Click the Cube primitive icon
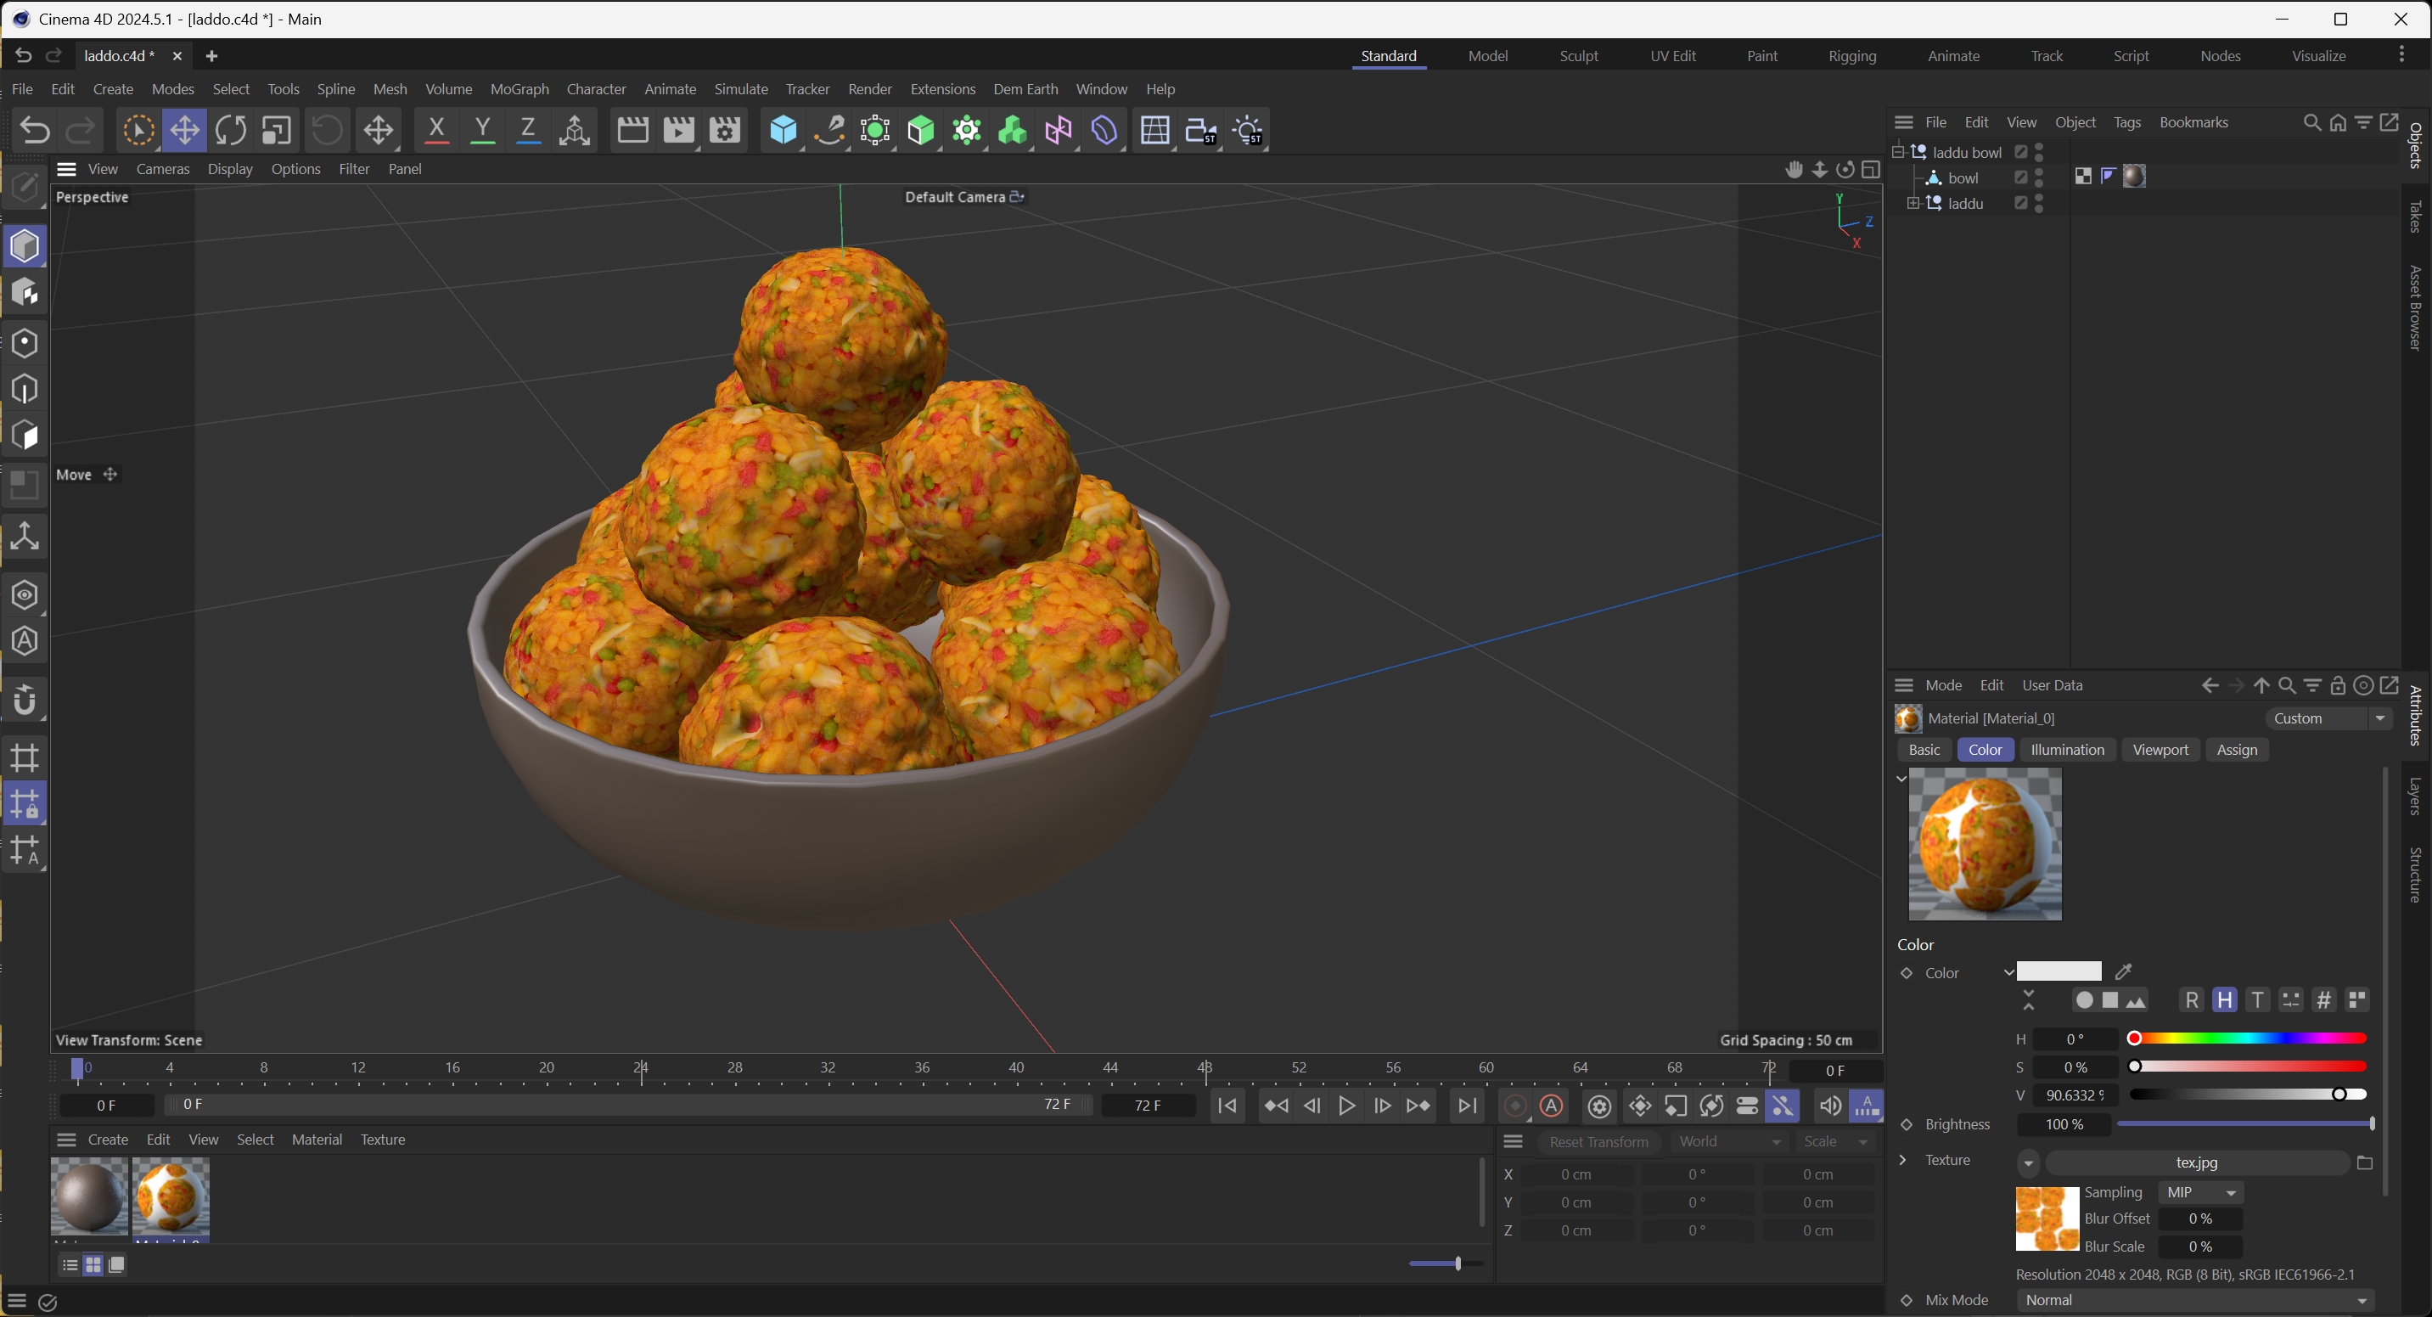Viewport: 2432px width, 1317px height. tap(783, 130)
